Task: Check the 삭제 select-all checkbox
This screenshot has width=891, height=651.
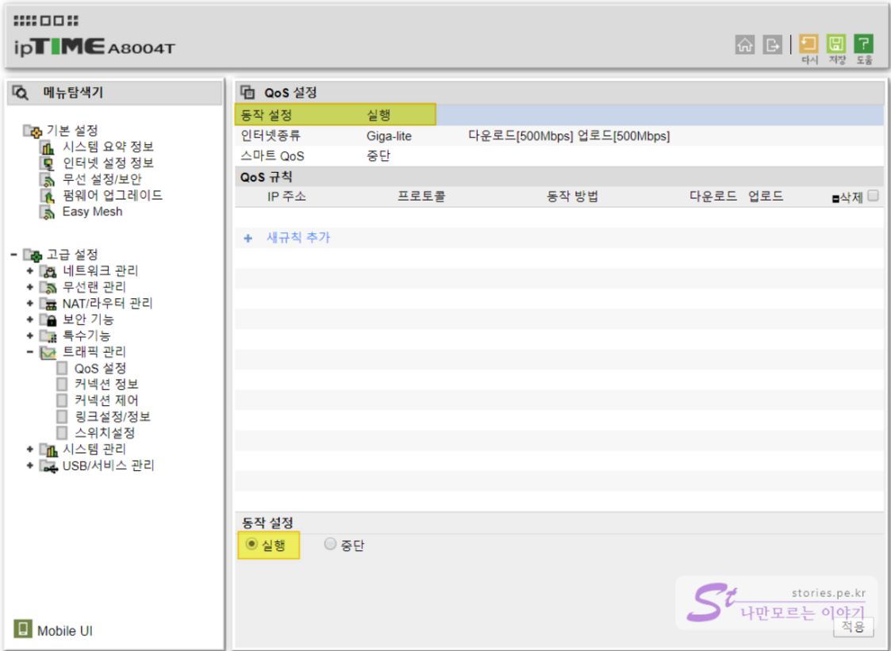Action: tap(873, 196)
